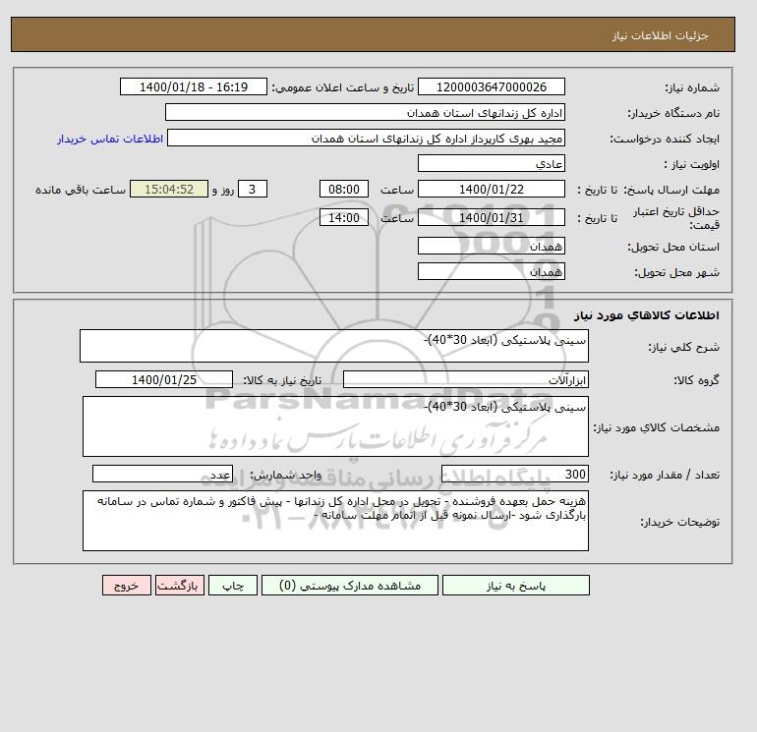Click the label حداقل تاریخ اعتبار قیمت:
757x732 pixels.
(676, 218)
